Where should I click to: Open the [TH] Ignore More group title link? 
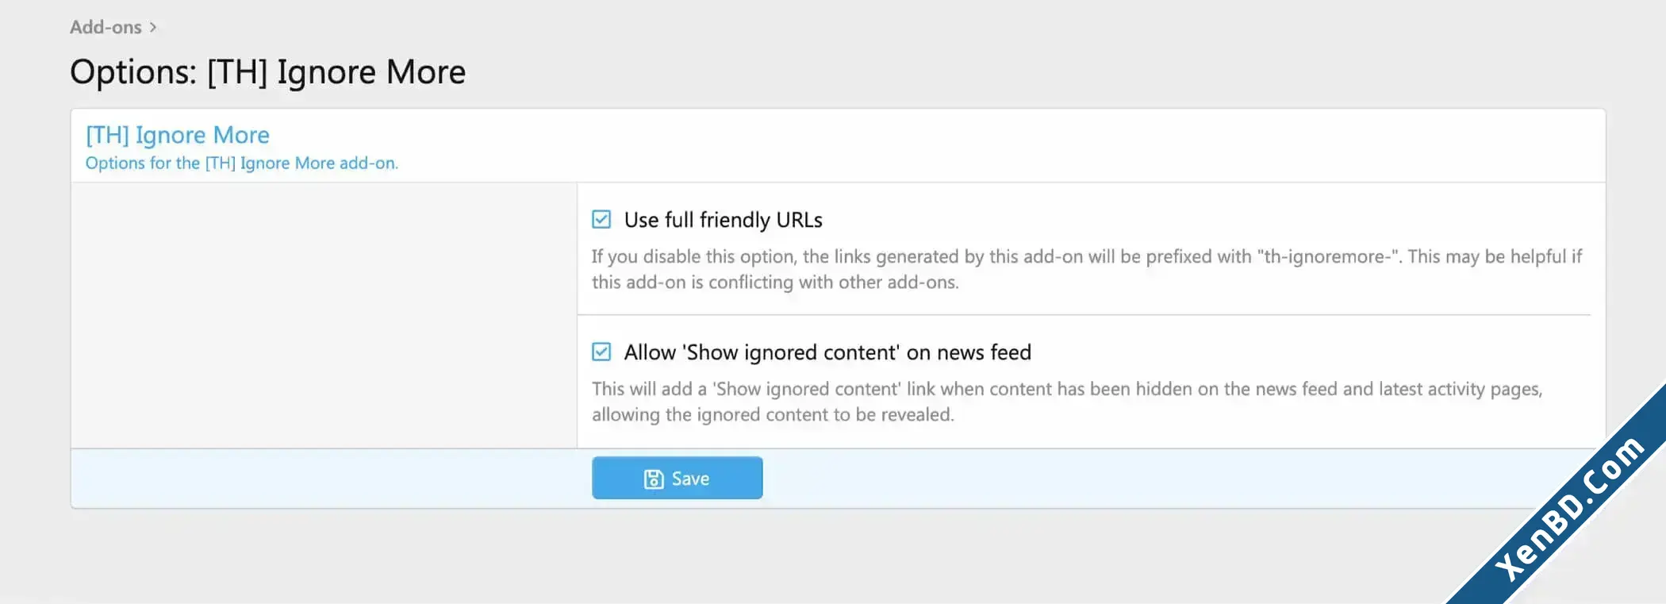tap(178, 135)
